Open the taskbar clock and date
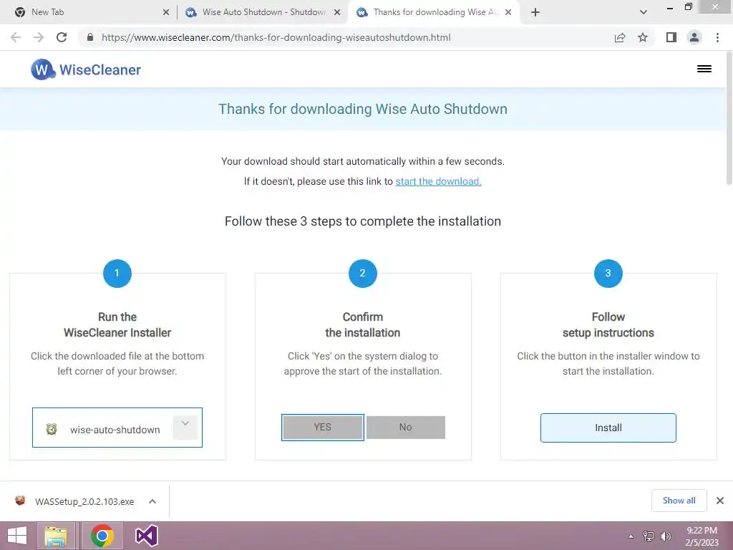The width and height of the screenshot is (733, 550). 702,536
